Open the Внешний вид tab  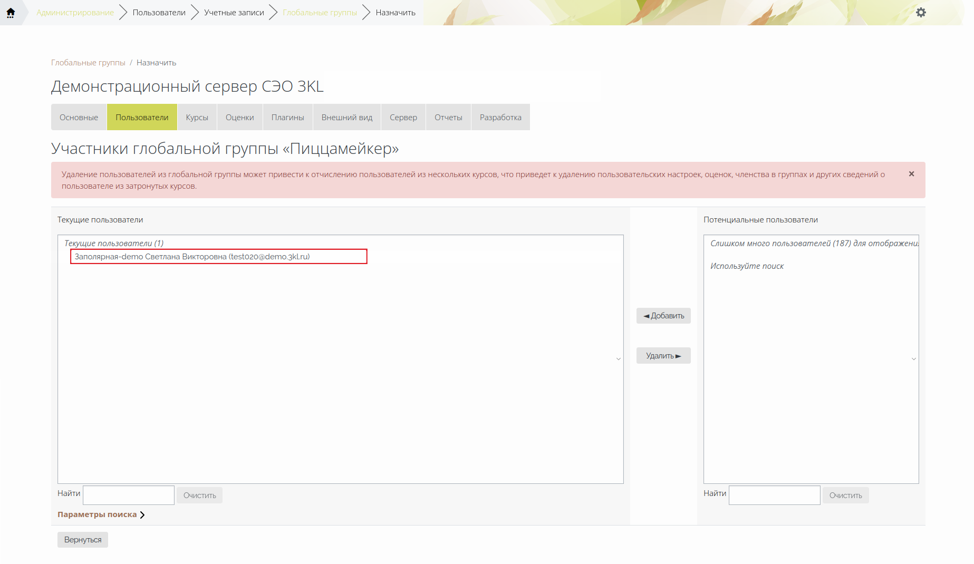347,117
